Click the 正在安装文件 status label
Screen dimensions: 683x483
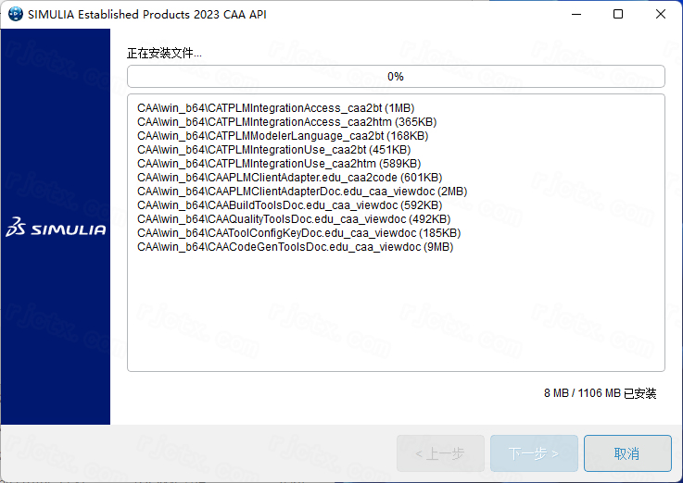(x=164, y=54)
